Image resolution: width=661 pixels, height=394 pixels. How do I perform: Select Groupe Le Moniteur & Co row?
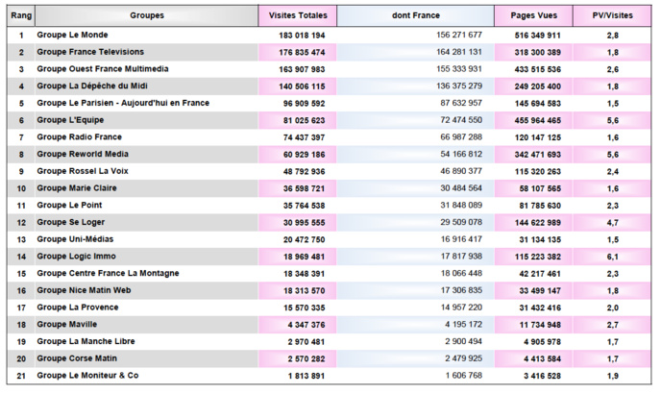click(x=87, y=376)
